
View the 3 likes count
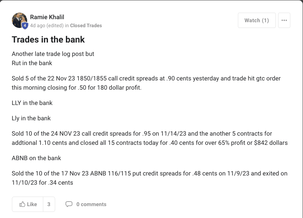point(49,204)
